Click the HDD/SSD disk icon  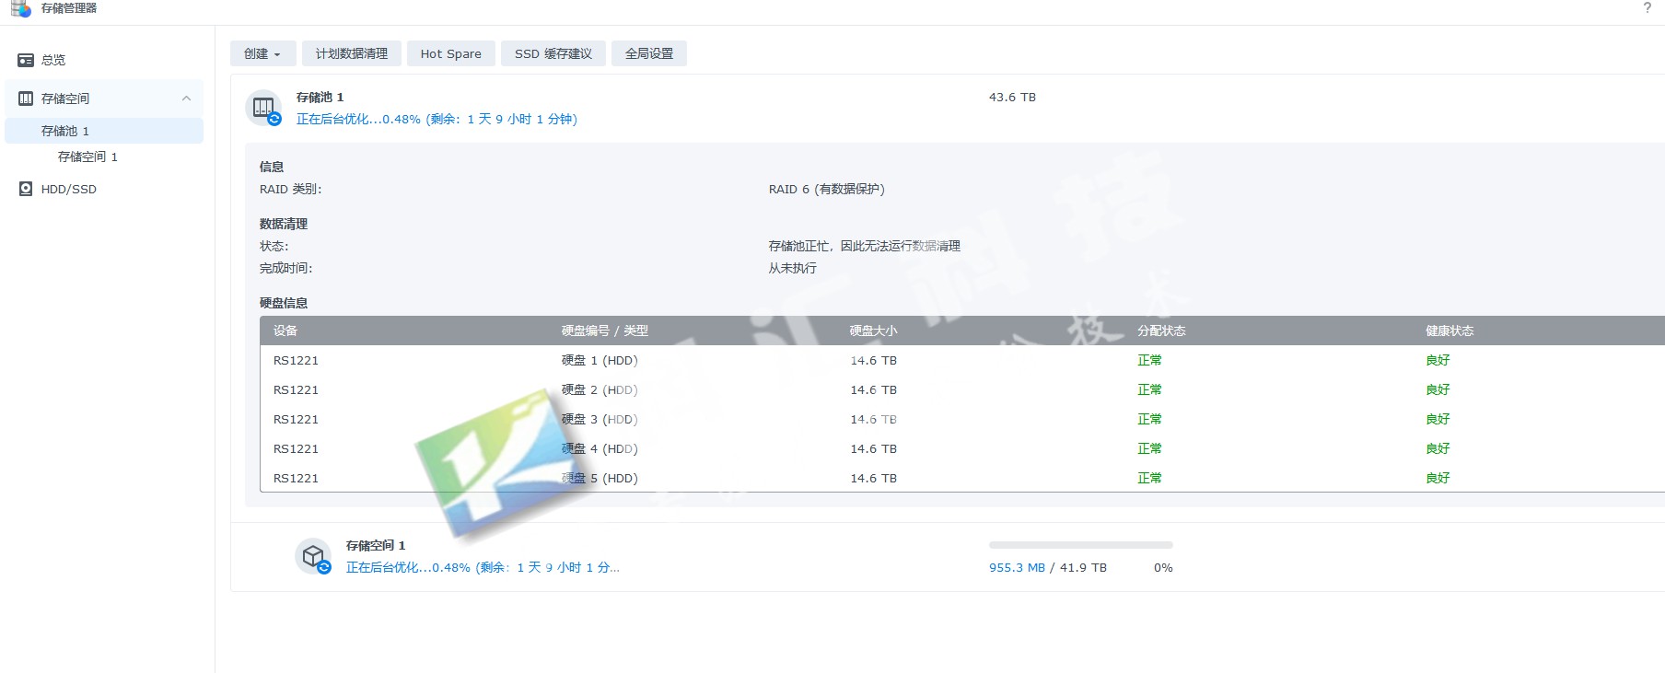tap(26, 189)
